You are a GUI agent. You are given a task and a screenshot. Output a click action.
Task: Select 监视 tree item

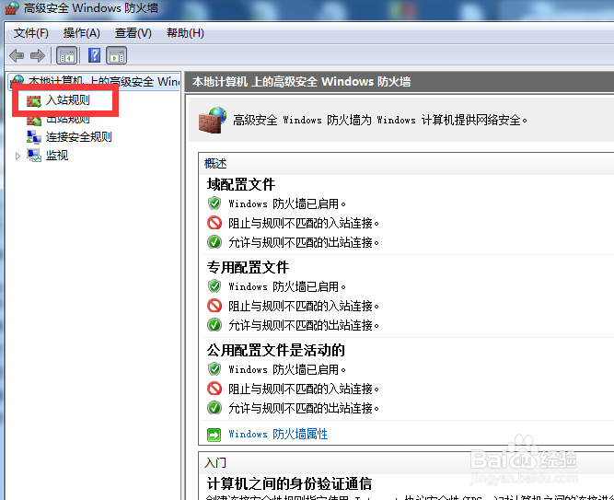tap(57, 156)
